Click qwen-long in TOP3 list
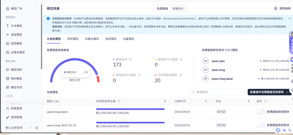Screen dimensions: 293x135 click(x=218, y=70)
